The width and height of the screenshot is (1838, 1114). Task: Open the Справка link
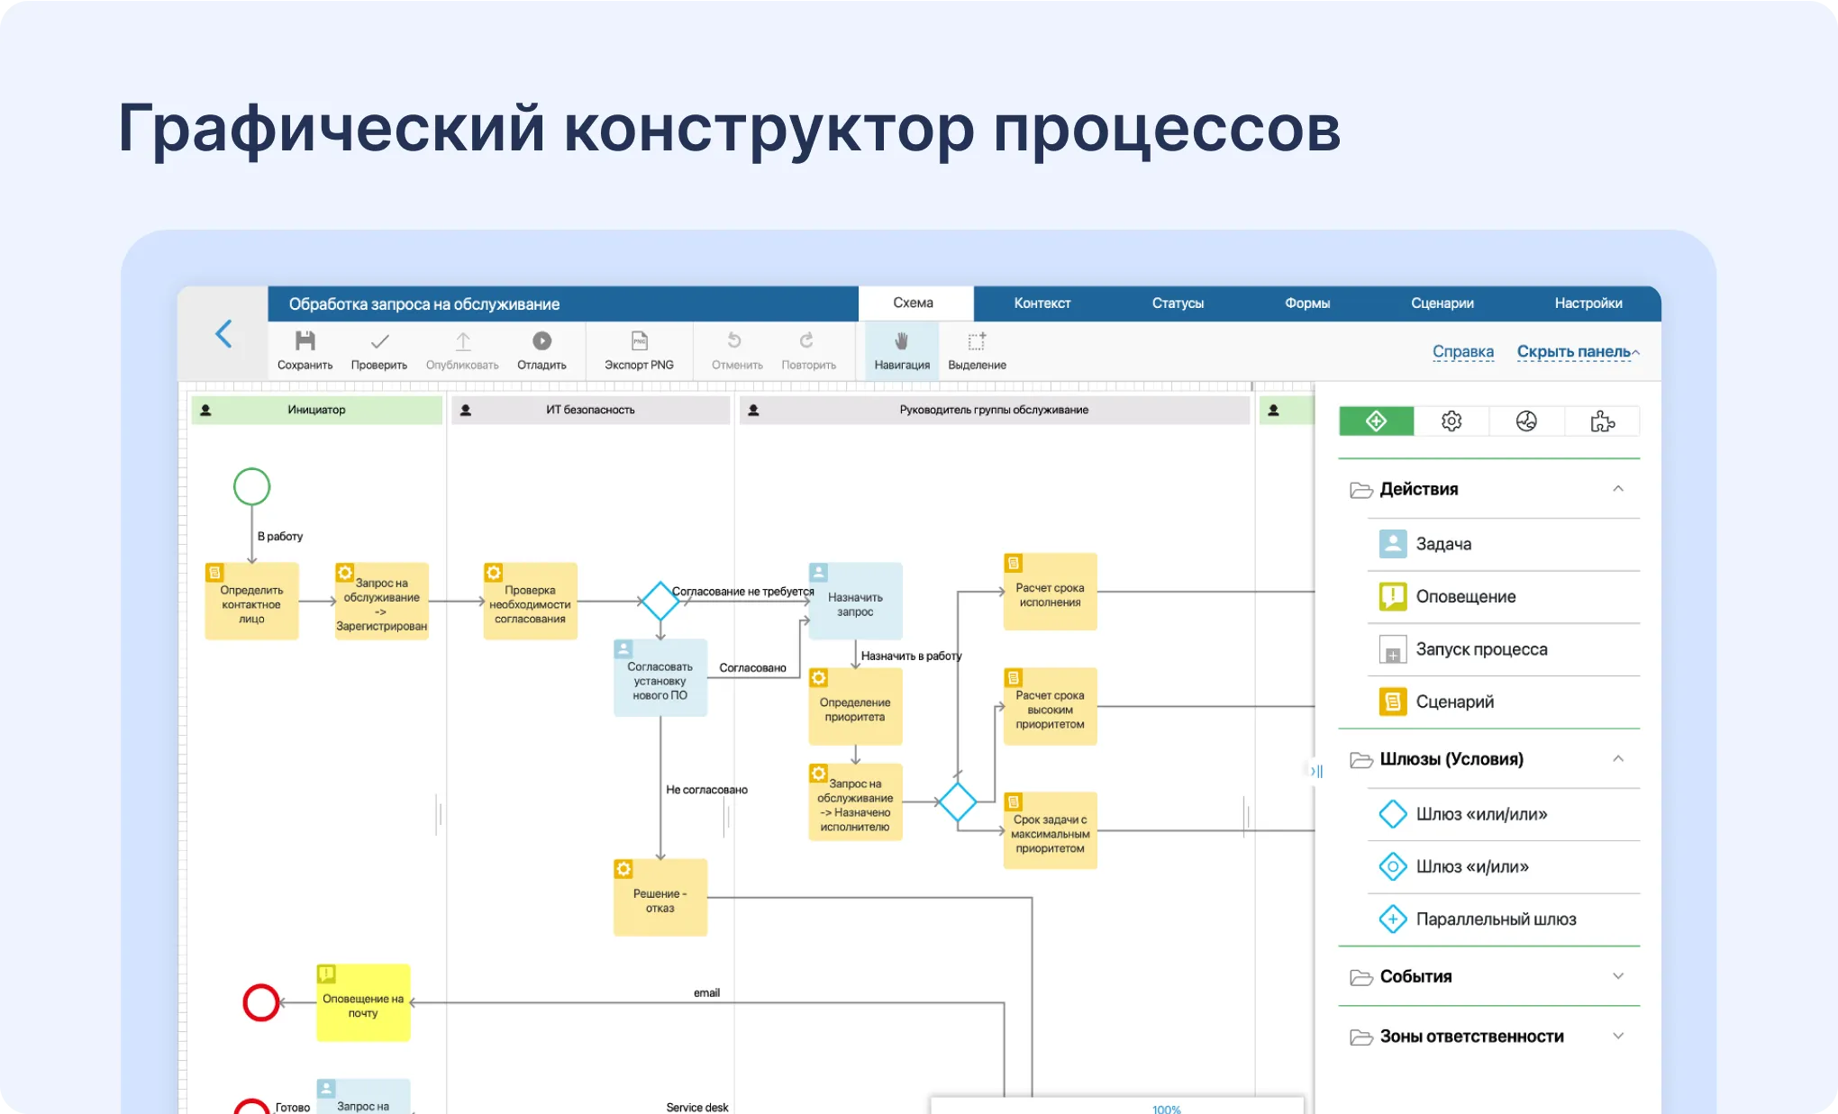click(x=1463, y=351)
